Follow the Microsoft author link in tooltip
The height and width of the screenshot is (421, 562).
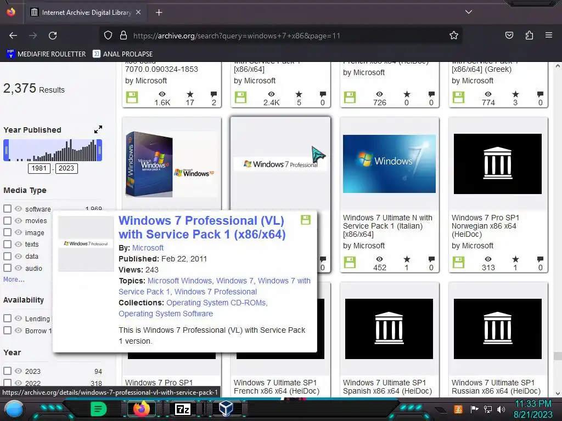click(x=148, y=248)
